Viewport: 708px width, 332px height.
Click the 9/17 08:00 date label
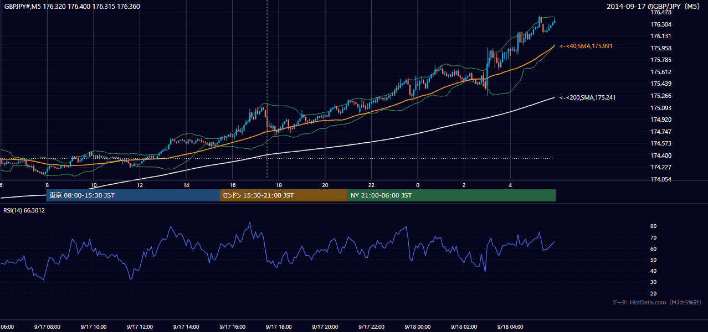pos(47,327)
